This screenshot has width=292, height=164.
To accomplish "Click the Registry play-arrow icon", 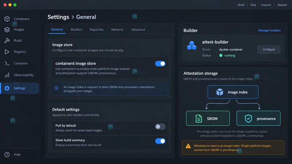I will tap(7, 52).
